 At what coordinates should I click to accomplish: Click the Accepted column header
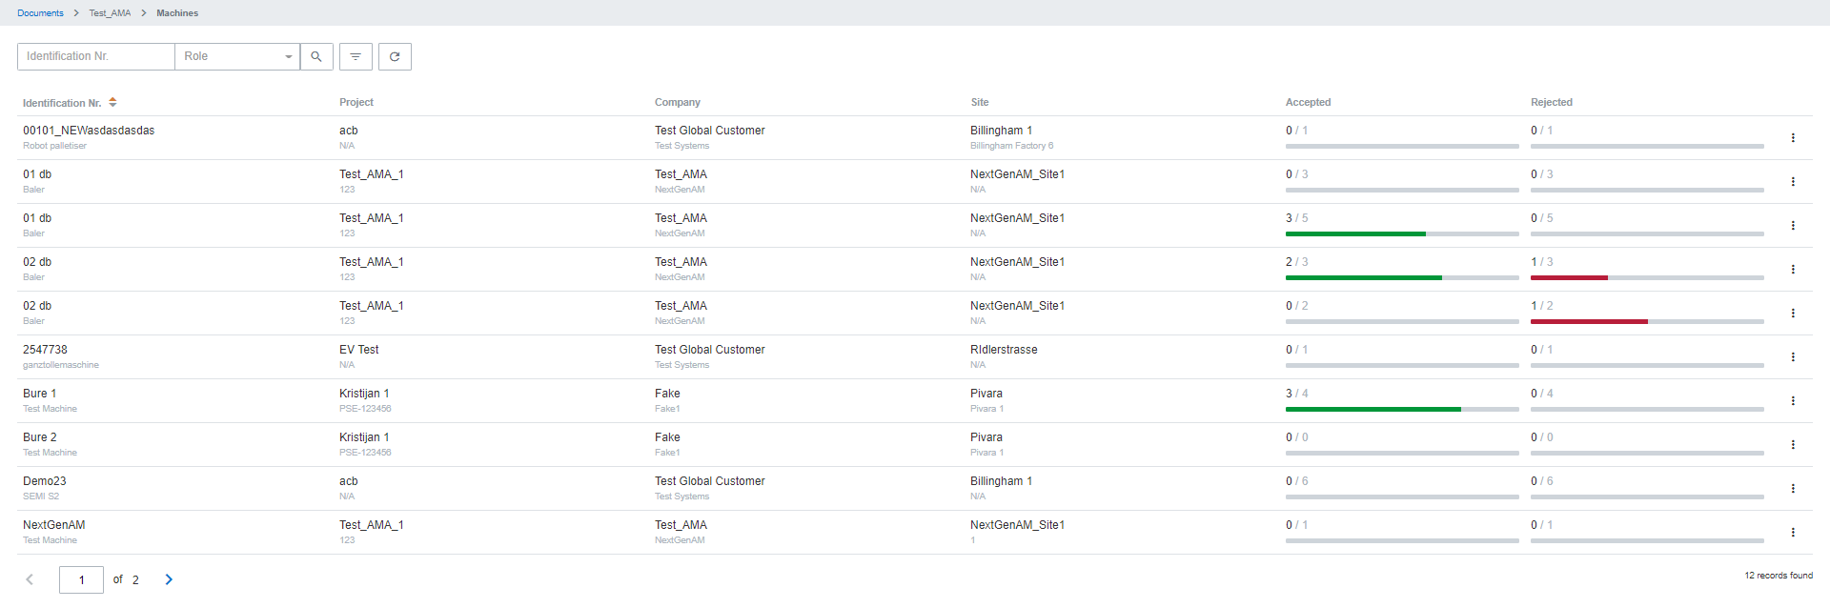pyautogui.click(x=1308, y=103)
